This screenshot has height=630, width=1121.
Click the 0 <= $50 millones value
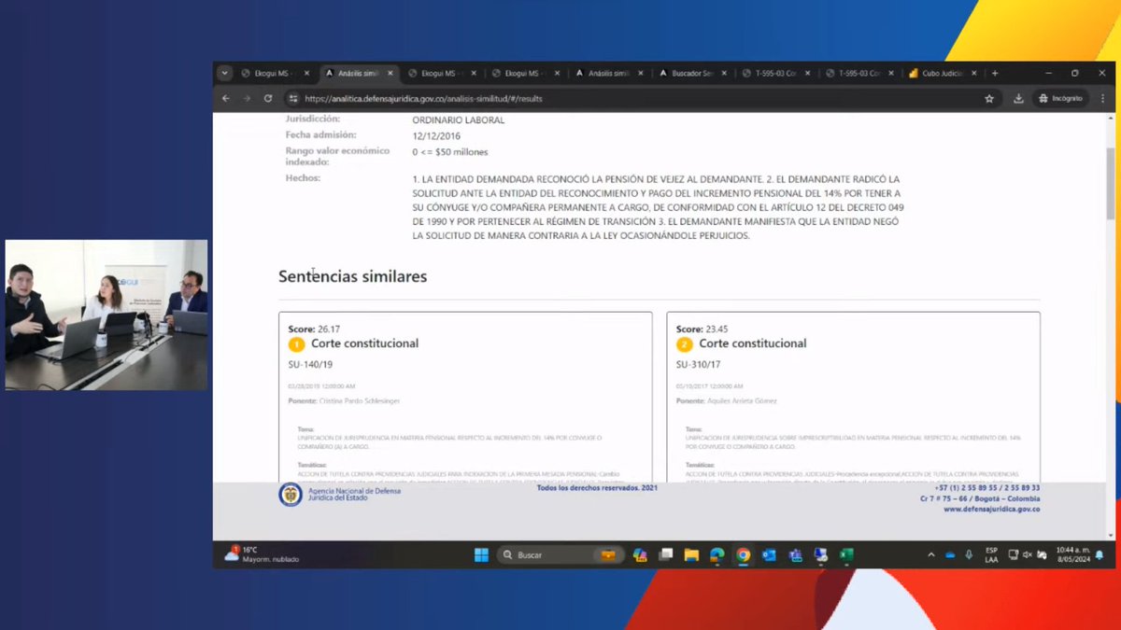point(450,151)
